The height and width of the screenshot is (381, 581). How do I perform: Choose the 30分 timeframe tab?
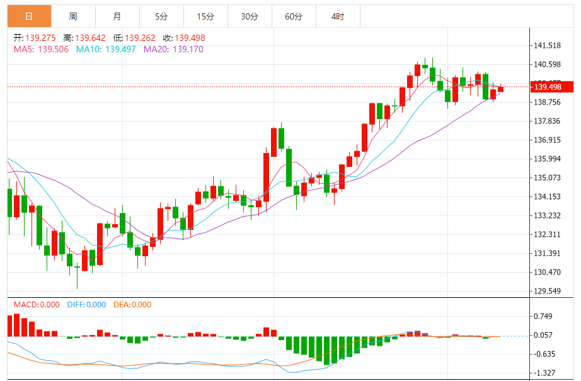[x=250, y=16]
